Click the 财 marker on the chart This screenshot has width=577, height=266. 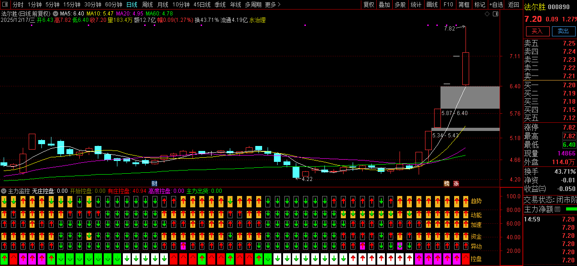(x=148, y=184)
